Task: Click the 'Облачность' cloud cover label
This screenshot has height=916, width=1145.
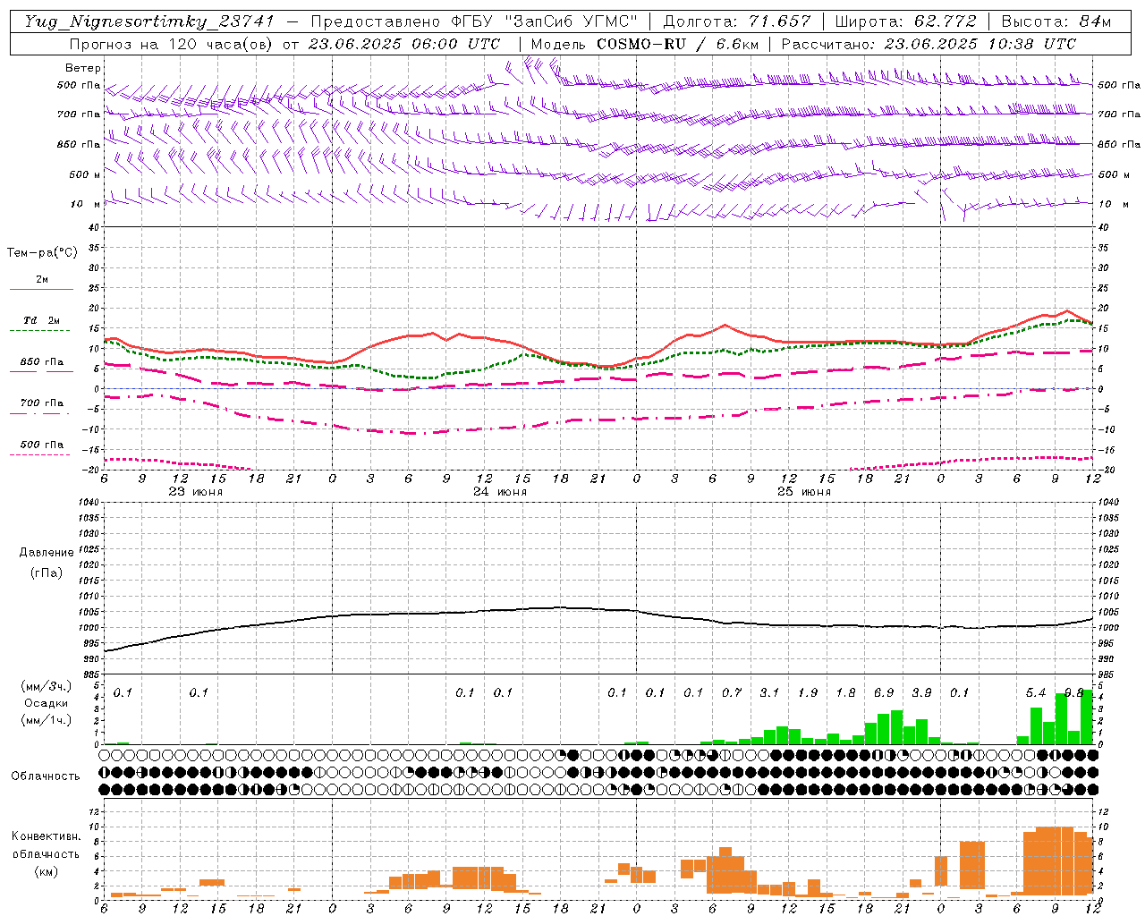Action: (x=46, y=776)
